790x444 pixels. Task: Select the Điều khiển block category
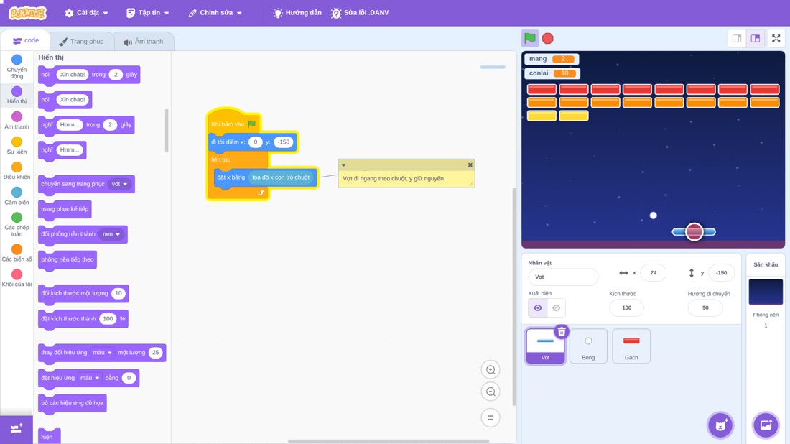coord(17,171)
